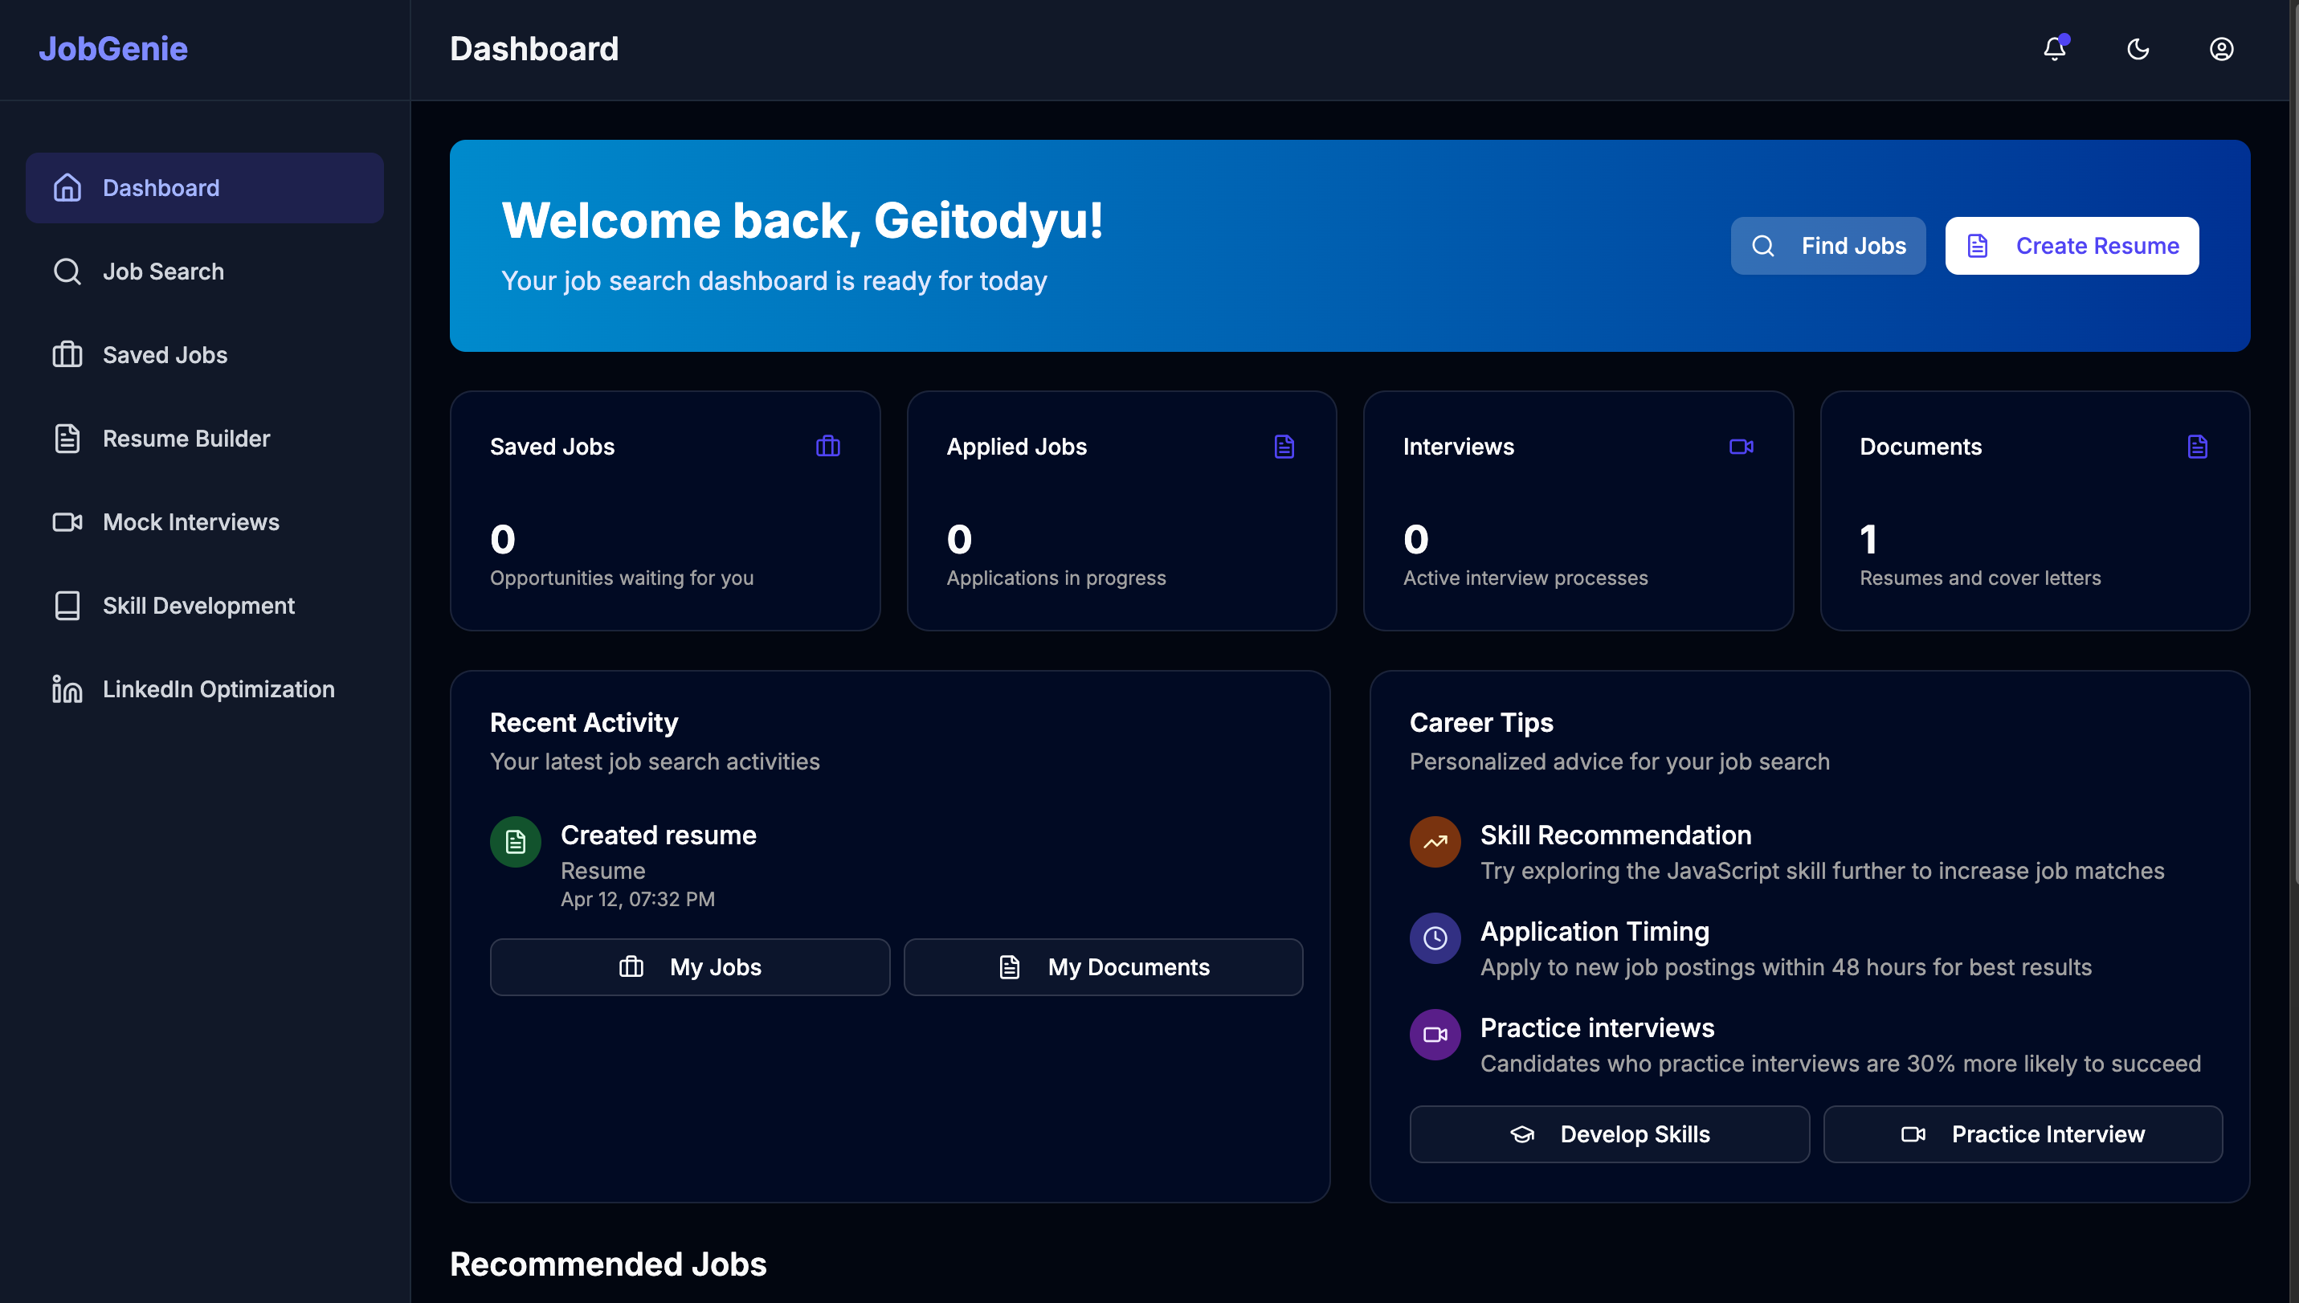2299x1303 pixels.
Task: Click the Develop Skills button
Action: coord(1609,1133)
